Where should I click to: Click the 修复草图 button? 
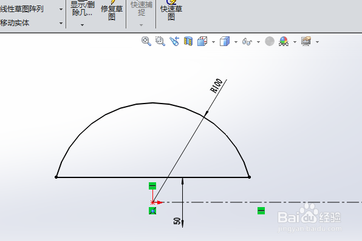112,12
